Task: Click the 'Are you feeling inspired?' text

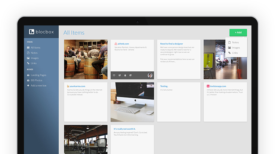Action: tap(130, 134)
